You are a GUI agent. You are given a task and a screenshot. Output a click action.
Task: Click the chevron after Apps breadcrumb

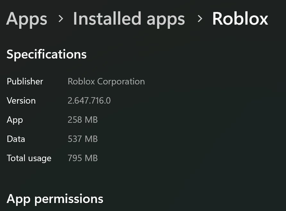(x=60, y=19)
